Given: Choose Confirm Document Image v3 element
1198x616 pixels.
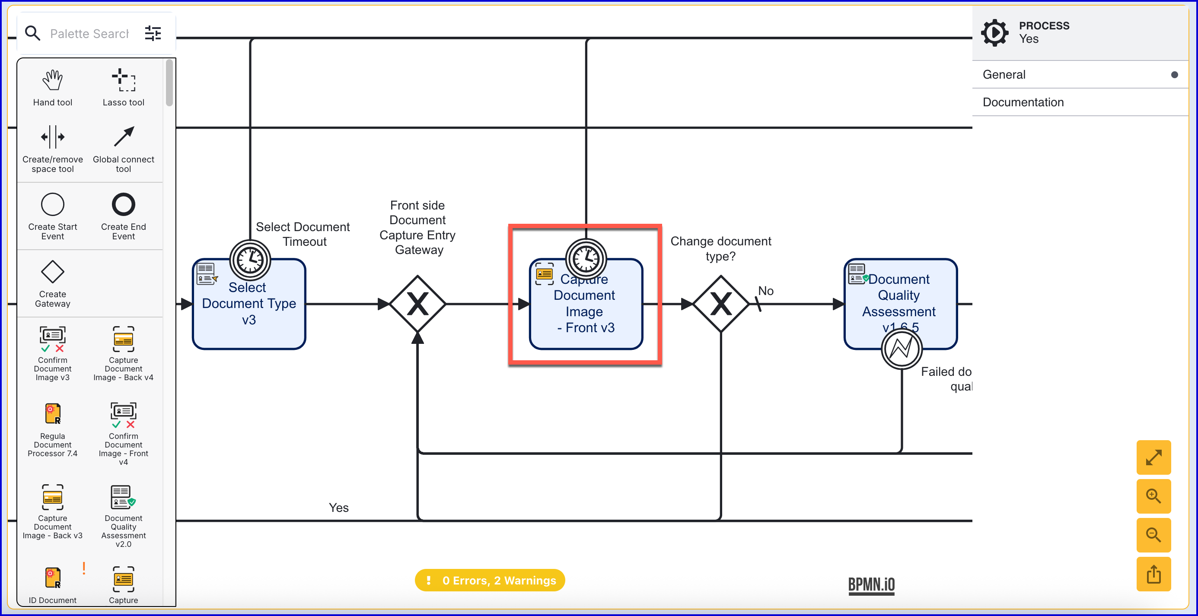Looking at the screenshot, I should 53,340.
